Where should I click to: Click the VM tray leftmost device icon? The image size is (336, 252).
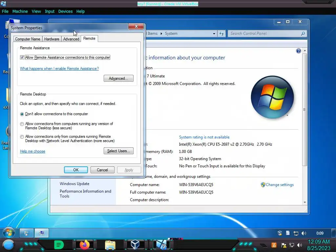pyautogui.click(x=280, y=233)
